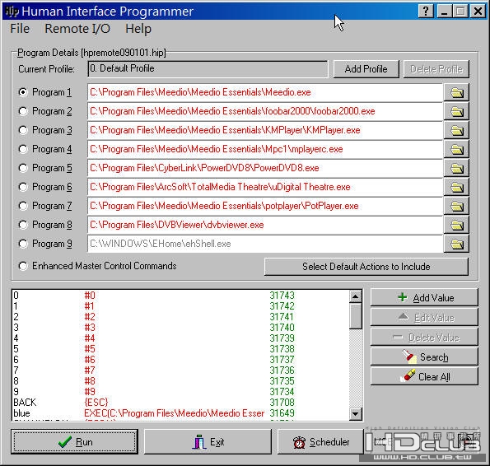Select Program 2 radio button

coord(23,111)
